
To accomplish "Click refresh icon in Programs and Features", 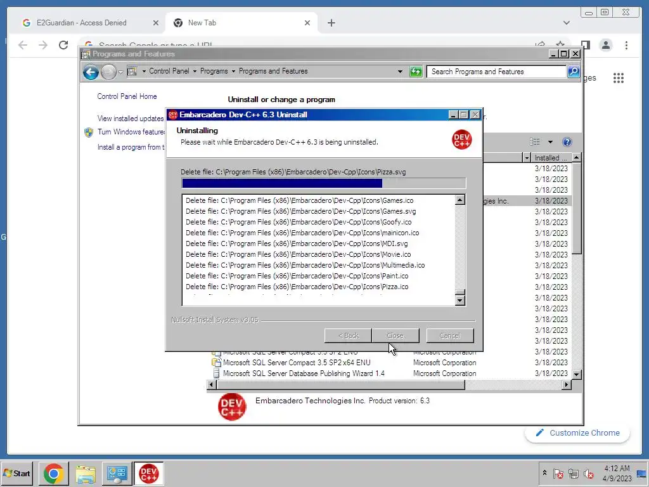I will (x=416, y=72).
